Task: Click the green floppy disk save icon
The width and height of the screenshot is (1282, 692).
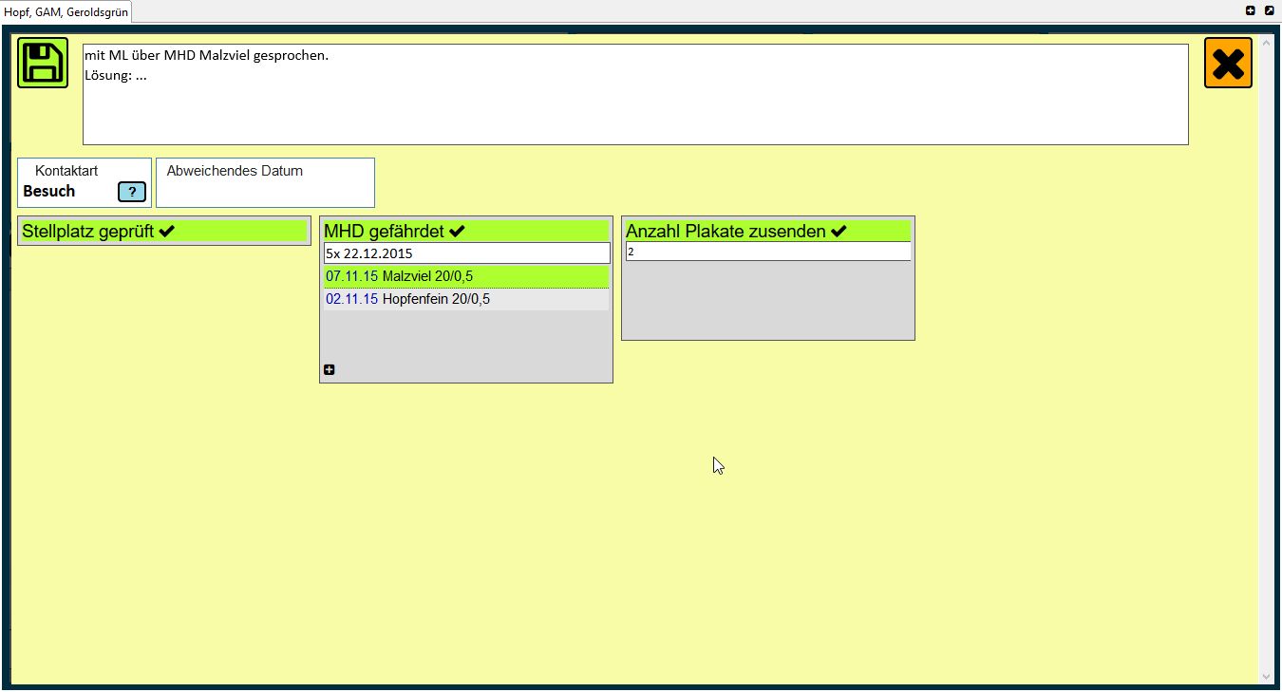Action: 43,64
